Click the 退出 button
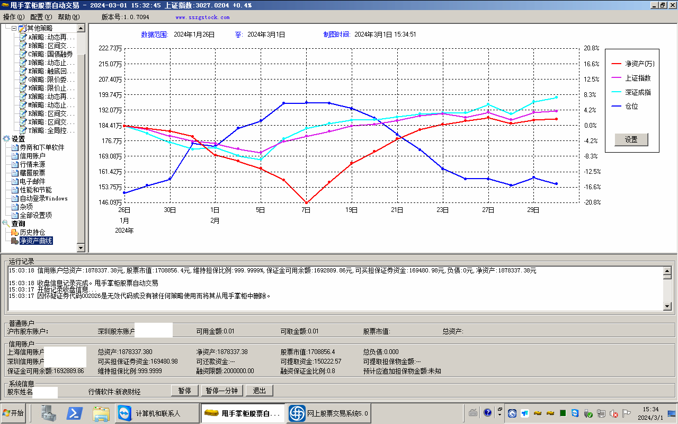 click(x=260, y=391)
